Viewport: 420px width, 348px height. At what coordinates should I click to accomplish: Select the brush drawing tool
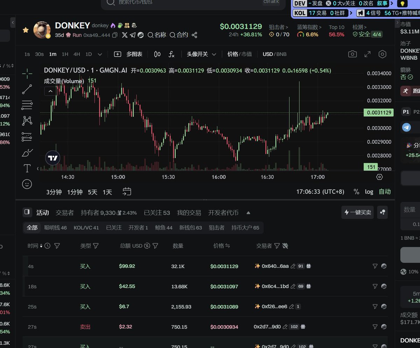pyautogui.click(x=27, y=153)
